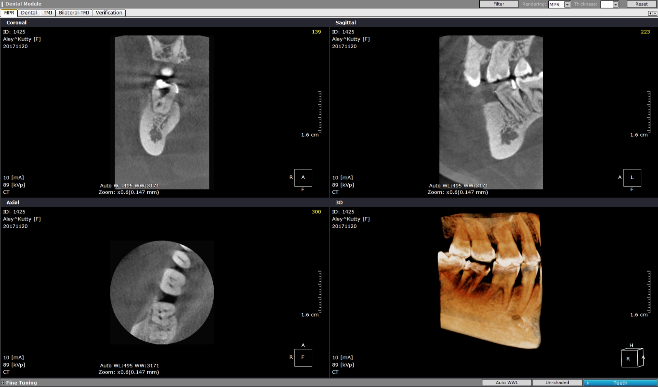
Task: Click the axial view orientation box
Action: tap(303, 358)
